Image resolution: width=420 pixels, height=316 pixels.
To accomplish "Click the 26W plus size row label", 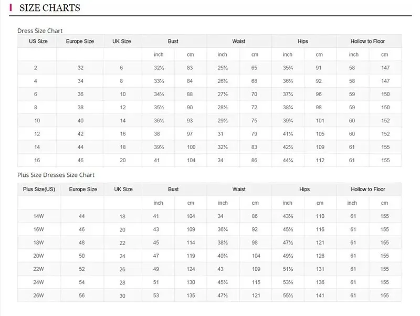I will pos(38,296).
